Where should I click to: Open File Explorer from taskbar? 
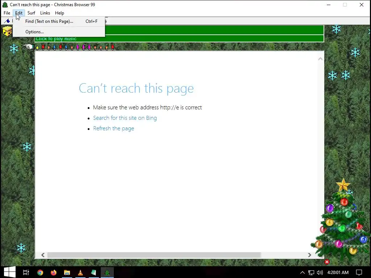point(67,272)
